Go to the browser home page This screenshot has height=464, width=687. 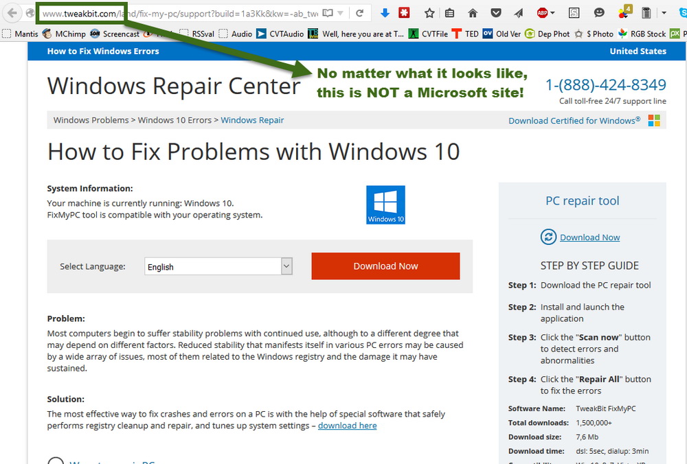[x=473, y=13]
